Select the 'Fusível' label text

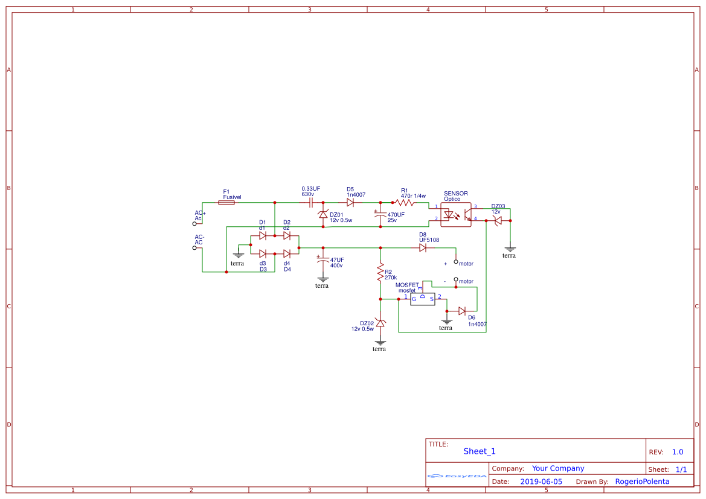233,197
